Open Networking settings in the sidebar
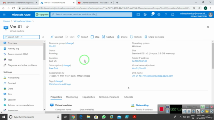This screenshot has width=214, height=120. coord(13,78)
